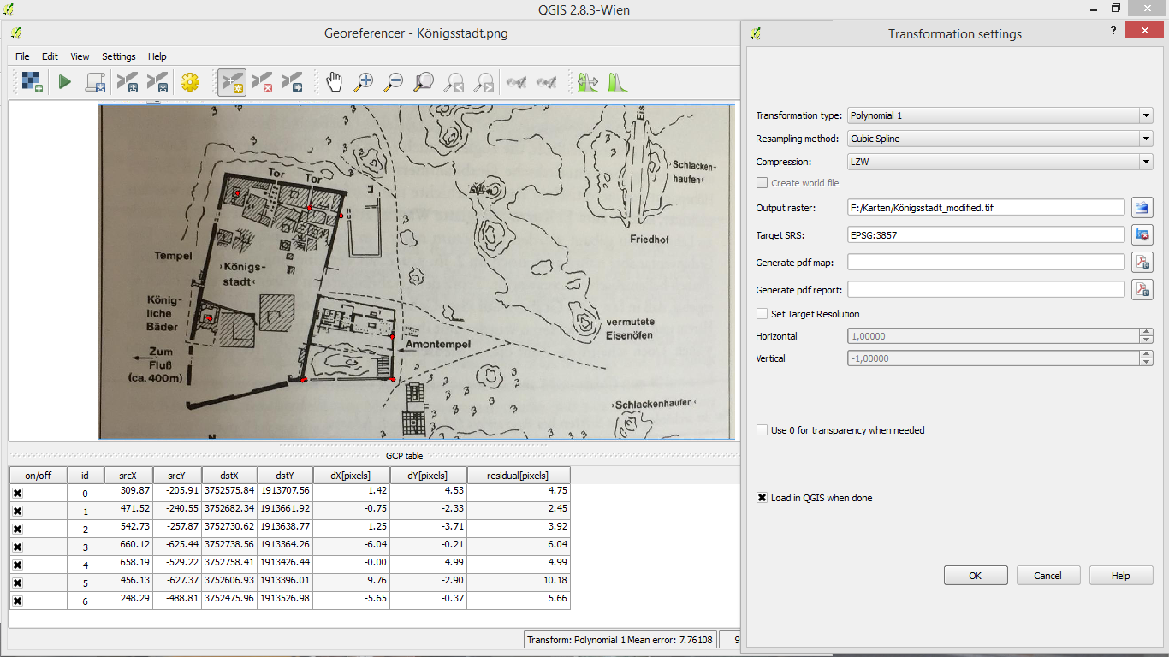Open the File menu in Georeferencer
Viewport: 1169px width, 657px height.
point(22,56)
